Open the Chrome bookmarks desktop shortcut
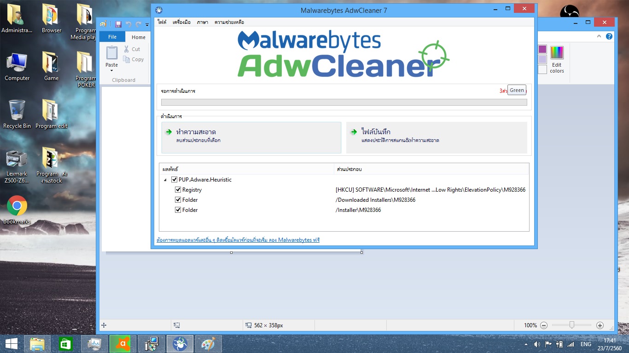The image size is (629, 353). point(17,206)
